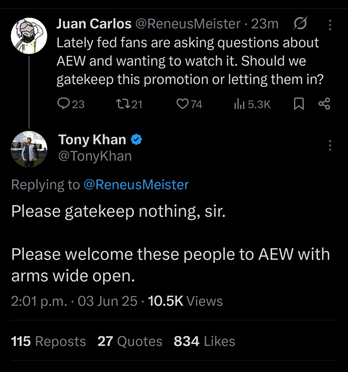Open more options menu on Tony Khan's reply
Viewport: 348px width, 372px height.
tap(330, 146)
